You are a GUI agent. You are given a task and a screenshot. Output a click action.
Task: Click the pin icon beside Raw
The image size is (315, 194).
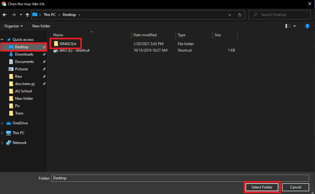click(44, 76)
